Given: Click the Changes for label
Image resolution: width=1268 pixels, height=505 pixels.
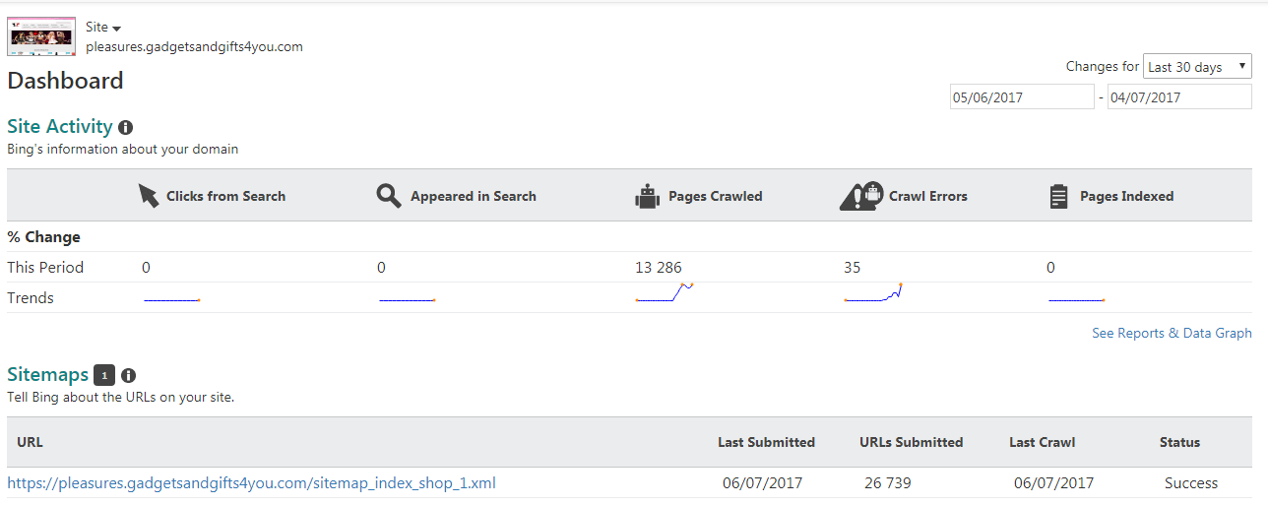Looking at the screenshot, I should [1103, 67].
